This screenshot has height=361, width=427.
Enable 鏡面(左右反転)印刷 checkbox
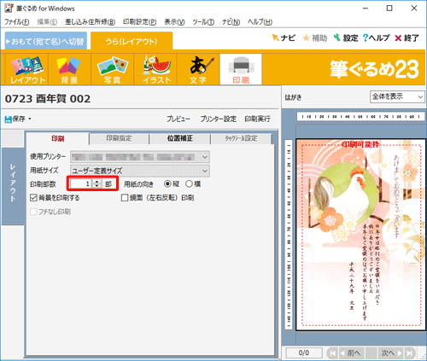[125, 198]
